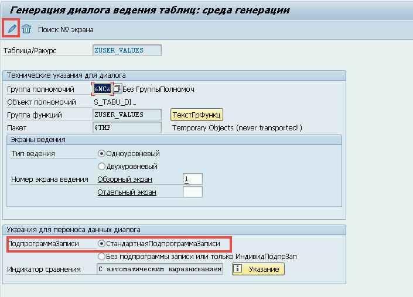The width and height of the screenshot is (413, 297).
Task: Select СтандартнаяПодпрограммаЗаписи radio option
Action: point(102,243)
